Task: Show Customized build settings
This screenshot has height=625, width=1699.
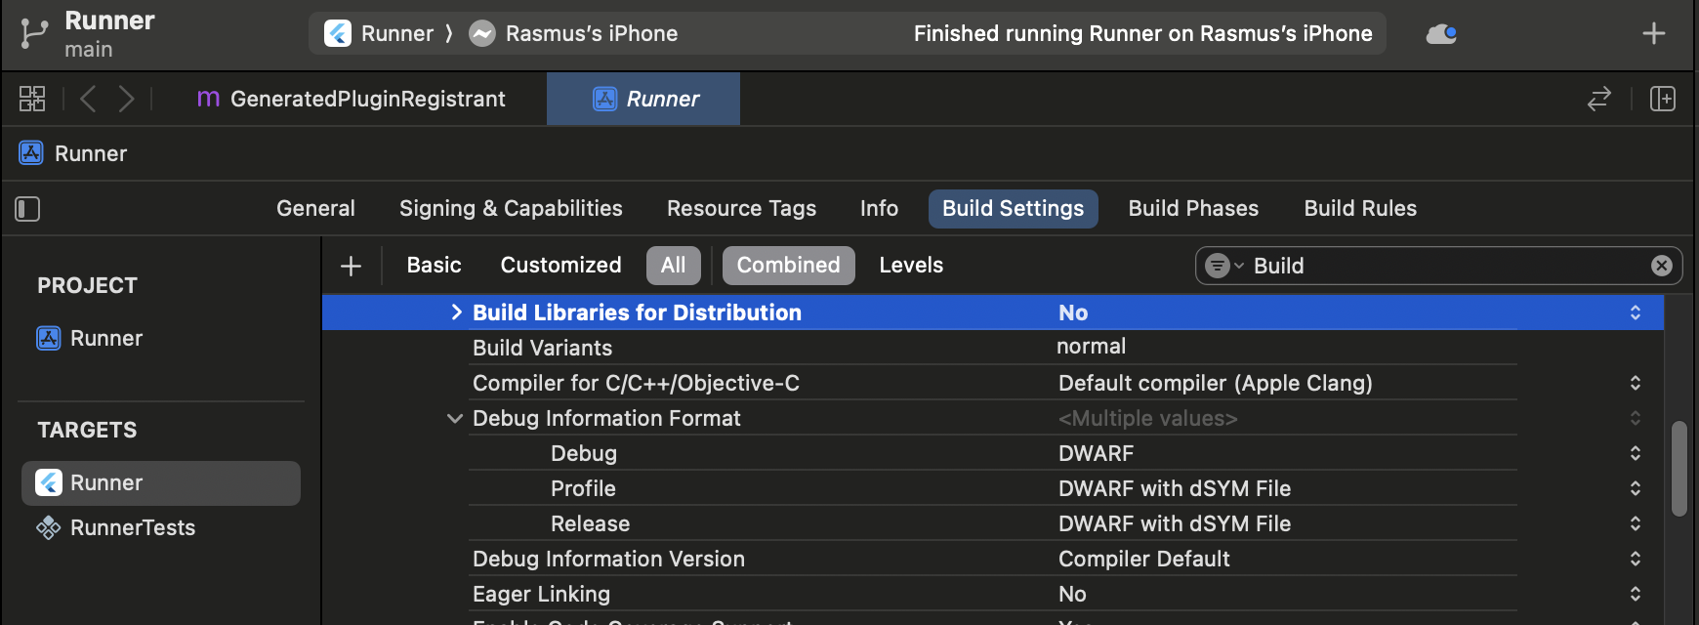Action: pos(560,266)
